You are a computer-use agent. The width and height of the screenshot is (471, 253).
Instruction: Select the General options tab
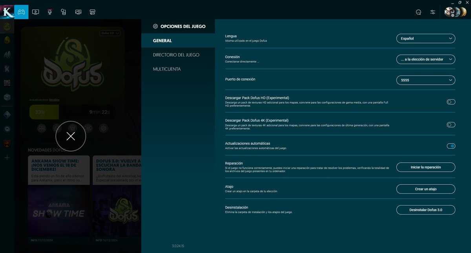click(178, 41)
